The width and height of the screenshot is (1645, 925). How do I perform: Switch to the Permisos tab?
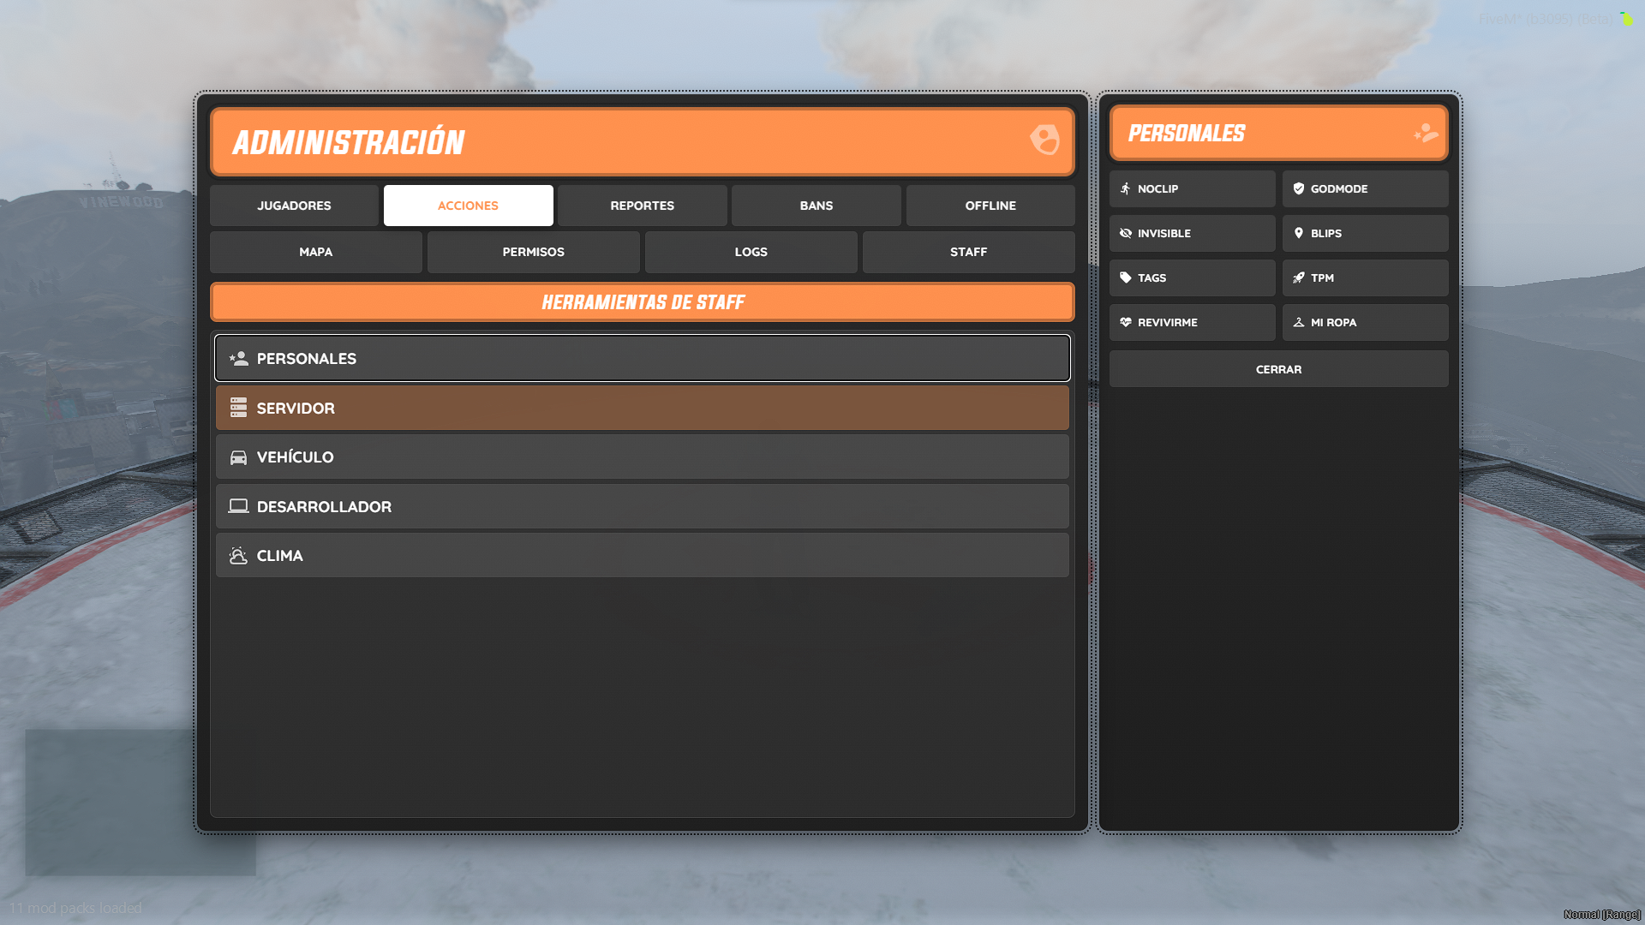533,252
